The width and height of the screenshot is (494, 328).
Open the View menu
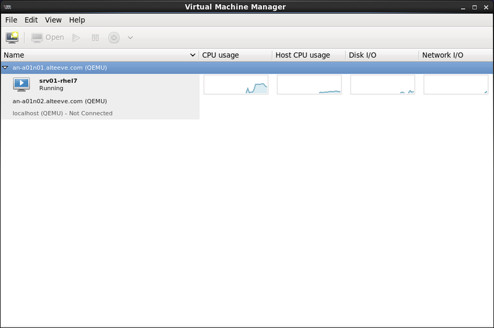point(53,20)
